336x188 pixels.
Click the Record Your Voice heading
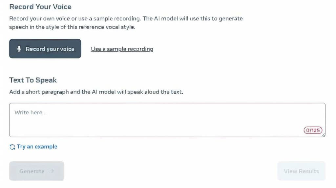pyautogui.click(x=40, y=7)
